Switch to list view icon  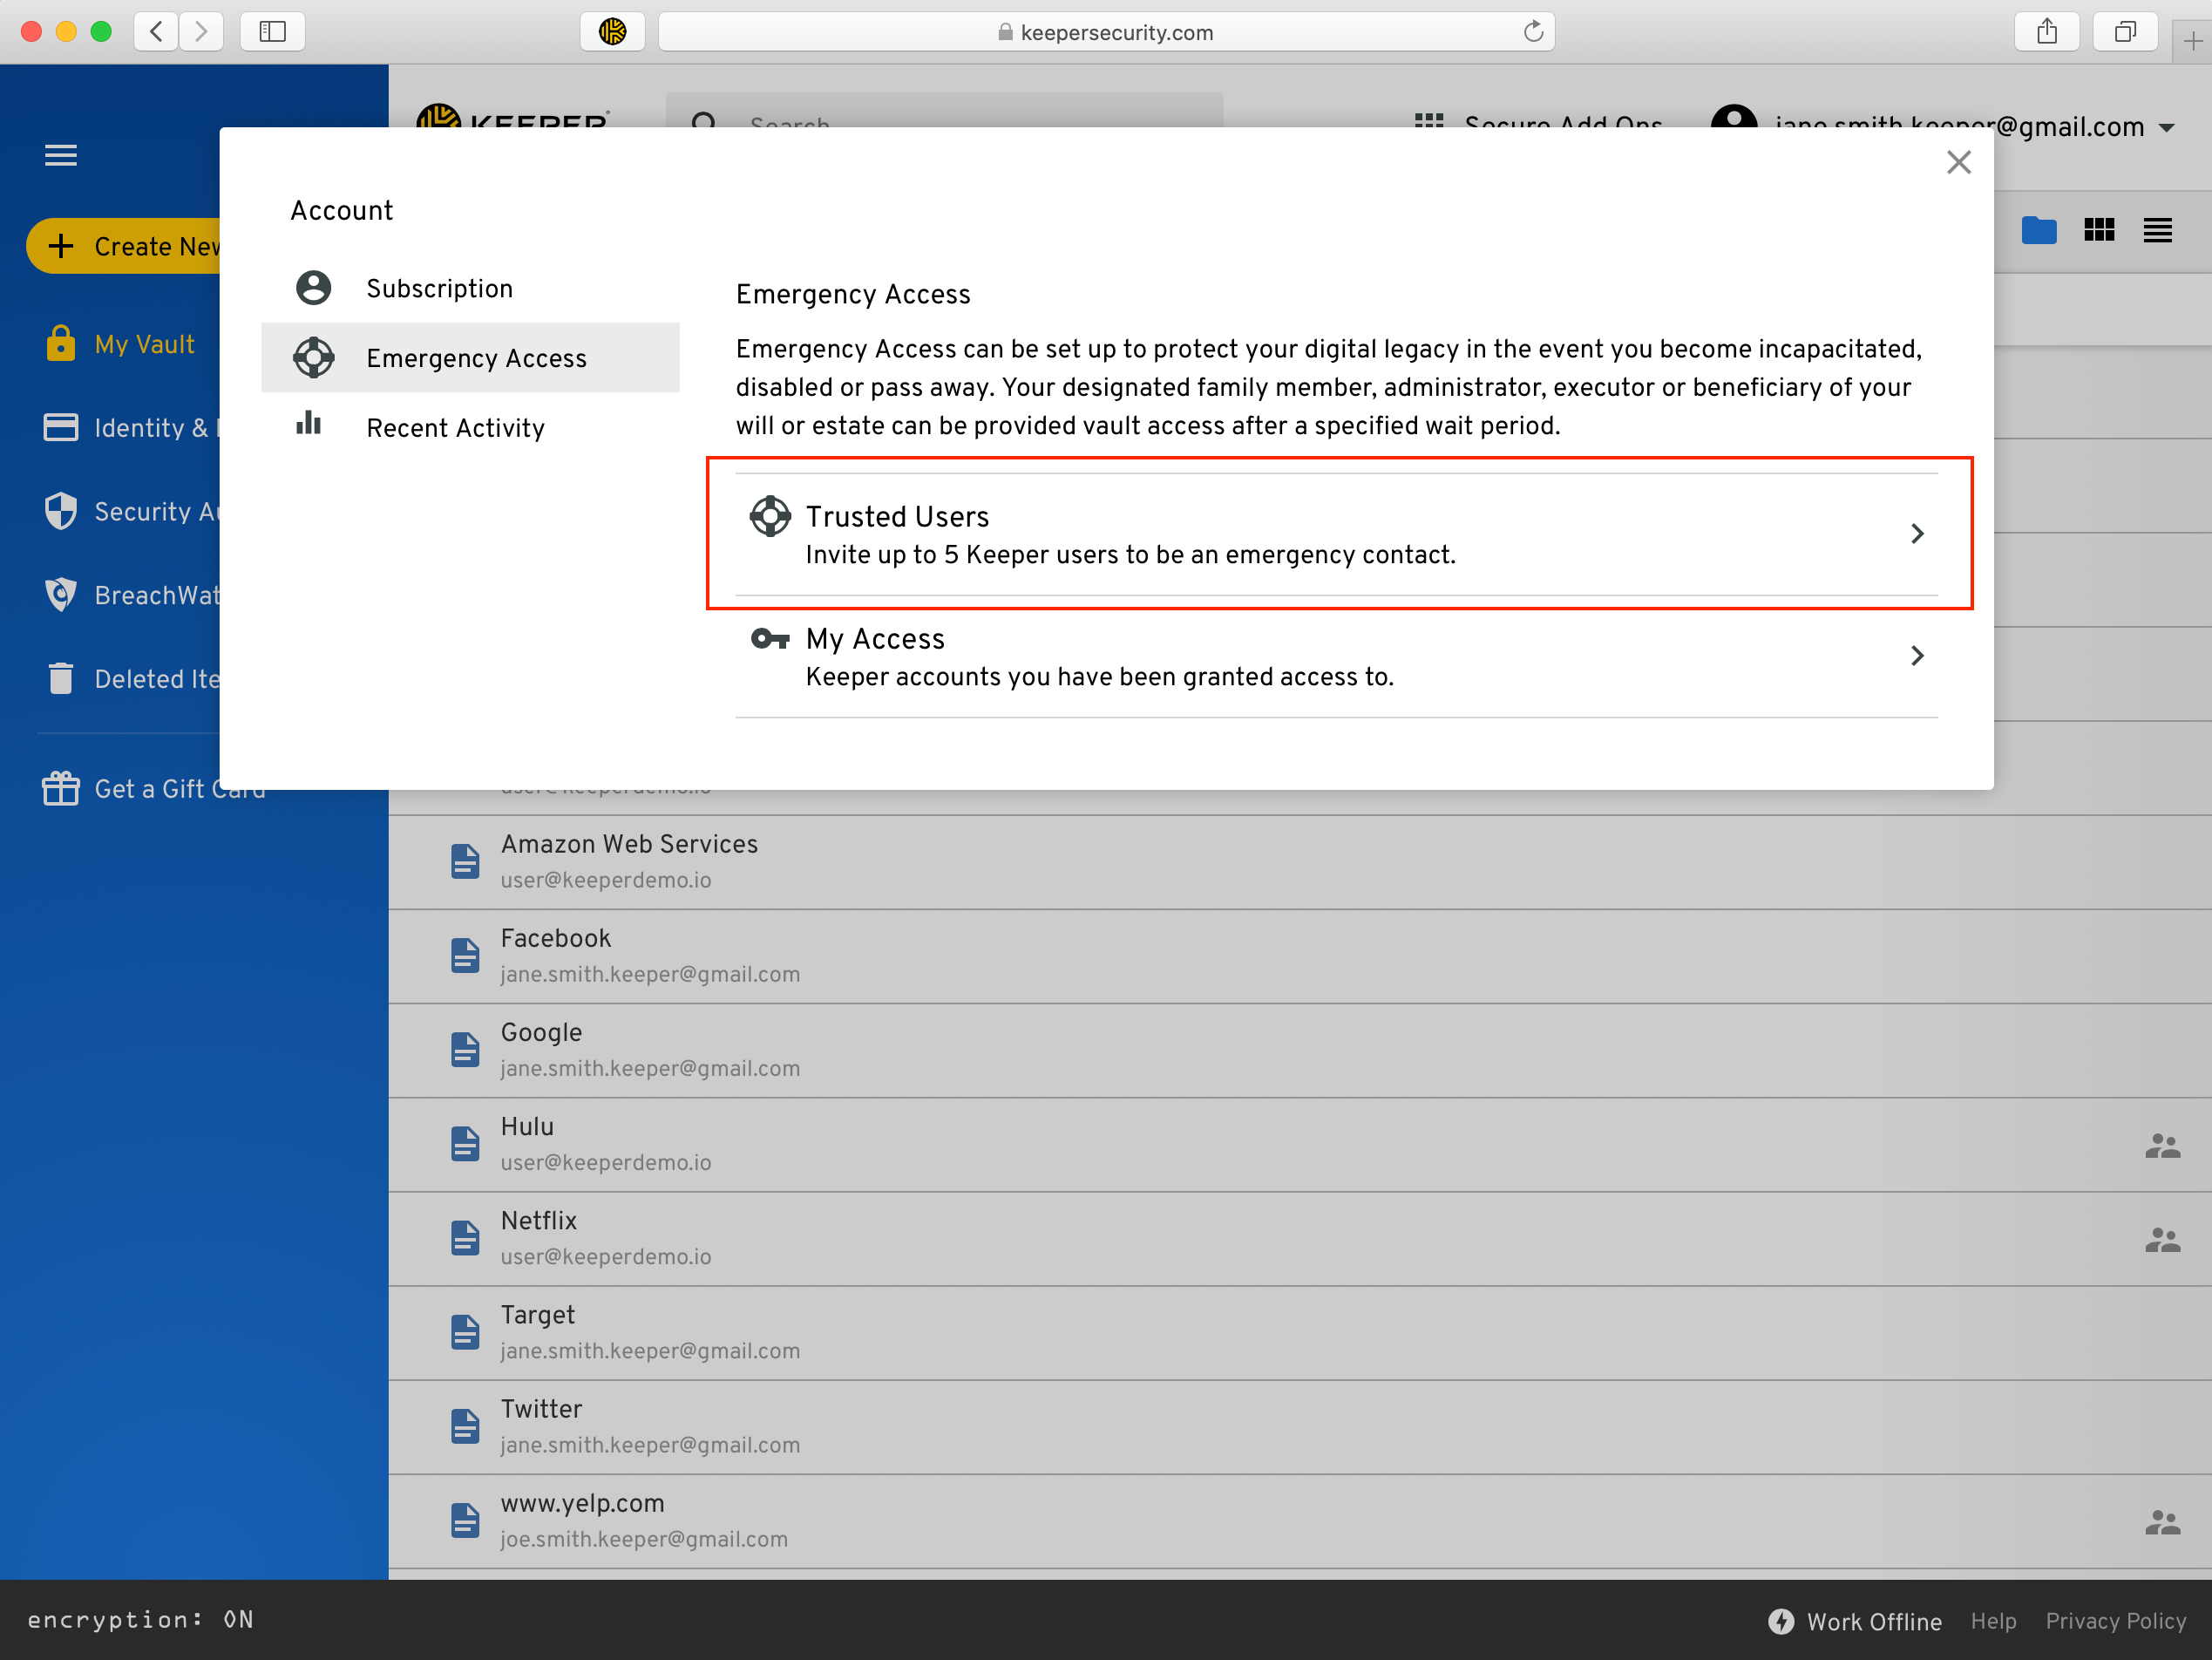click(2157, 230)
